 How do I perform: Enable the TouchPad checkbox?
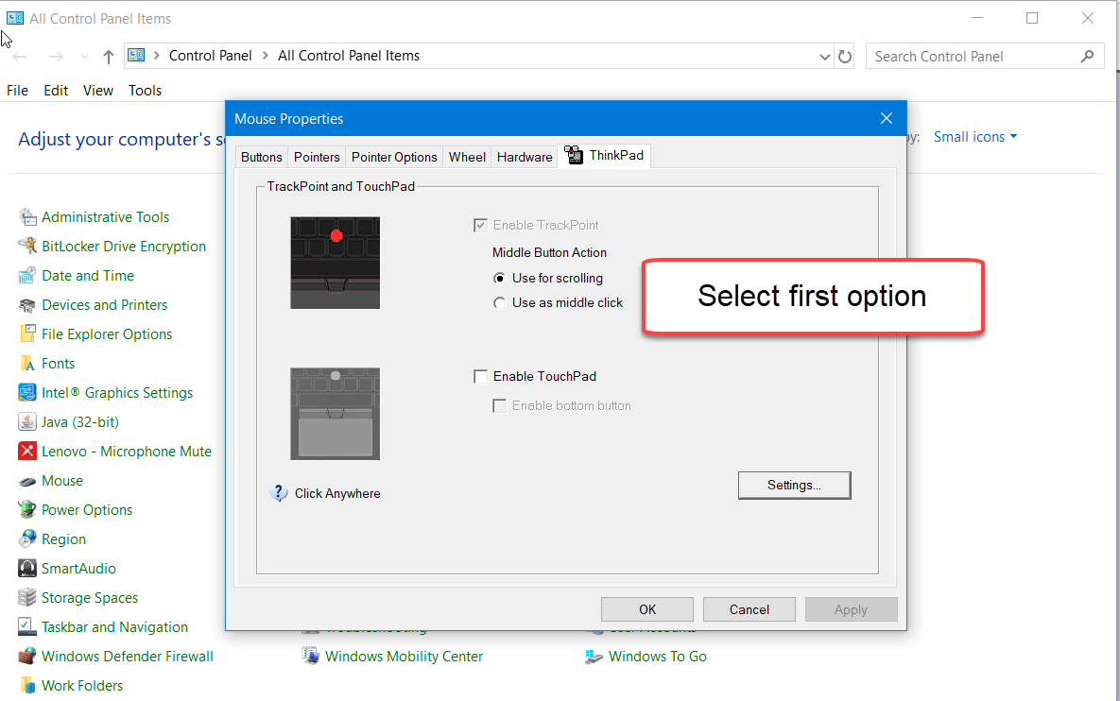coord(481,376)
